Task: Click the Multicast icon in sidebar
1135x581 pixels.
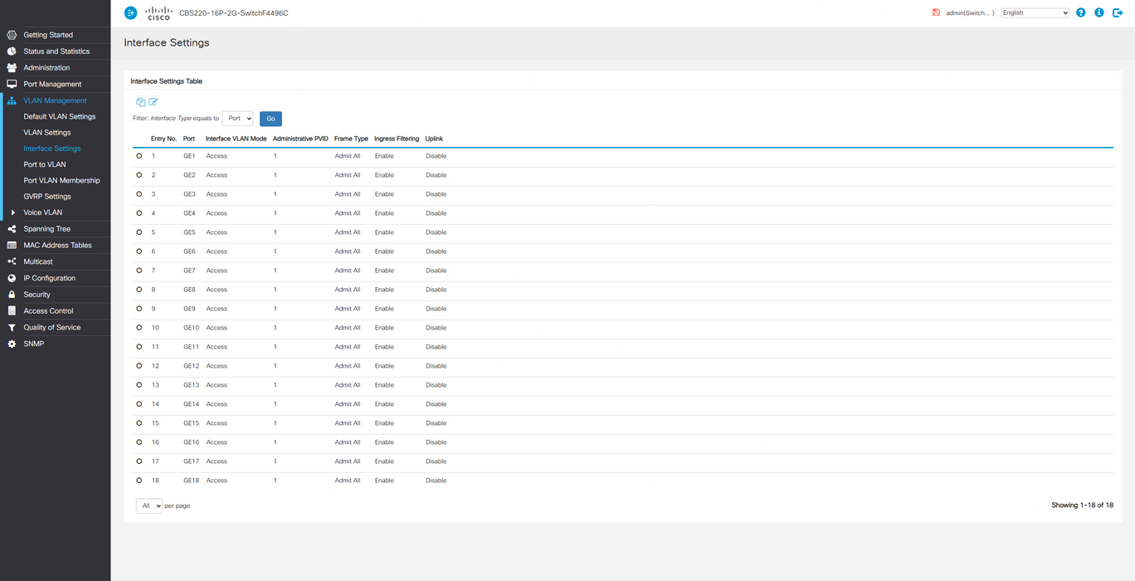Action: [x=12, y=261]
